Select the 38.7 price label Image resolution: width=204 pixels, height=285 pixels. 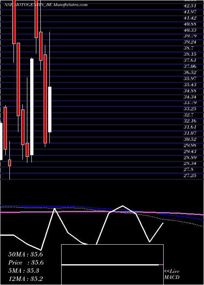189,48
